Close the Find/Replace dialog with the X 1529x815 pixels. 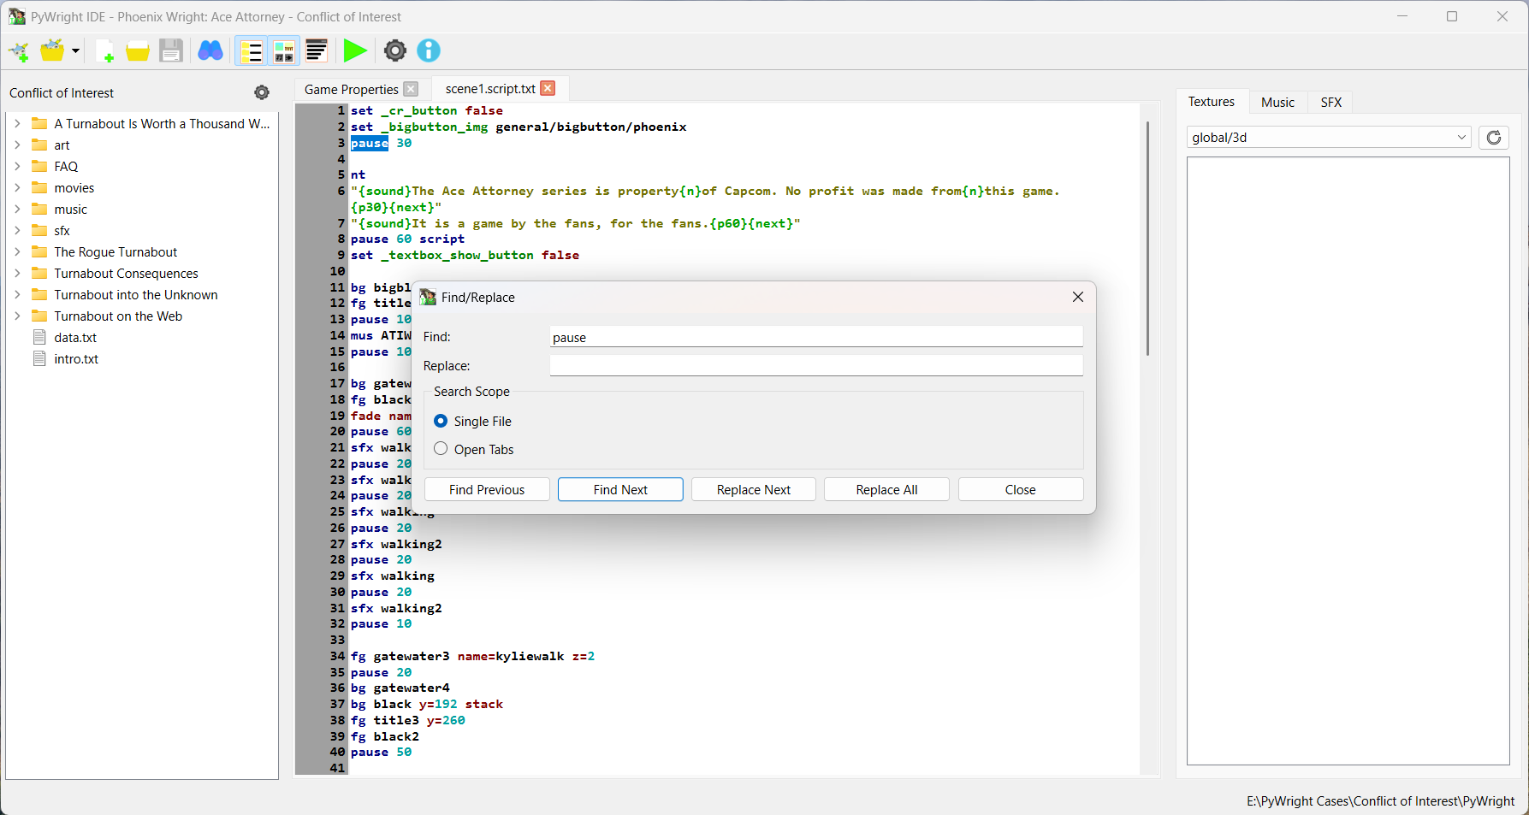[1078, 297]
